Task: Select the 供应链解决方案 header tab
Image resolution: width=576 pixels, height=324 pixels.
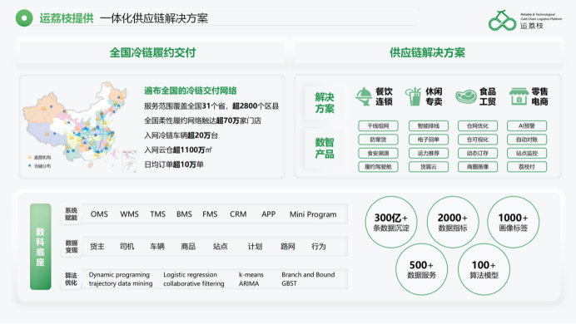Action: [427, 53]
